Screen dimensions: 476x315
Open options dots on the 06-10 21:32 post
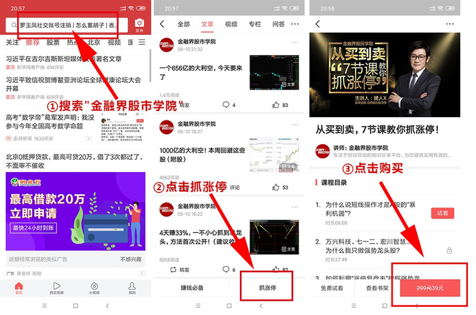pos(294,42)
